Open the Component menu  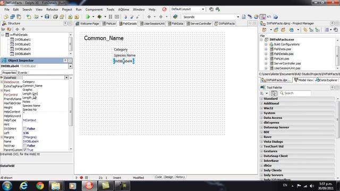(x=94, y=10)
